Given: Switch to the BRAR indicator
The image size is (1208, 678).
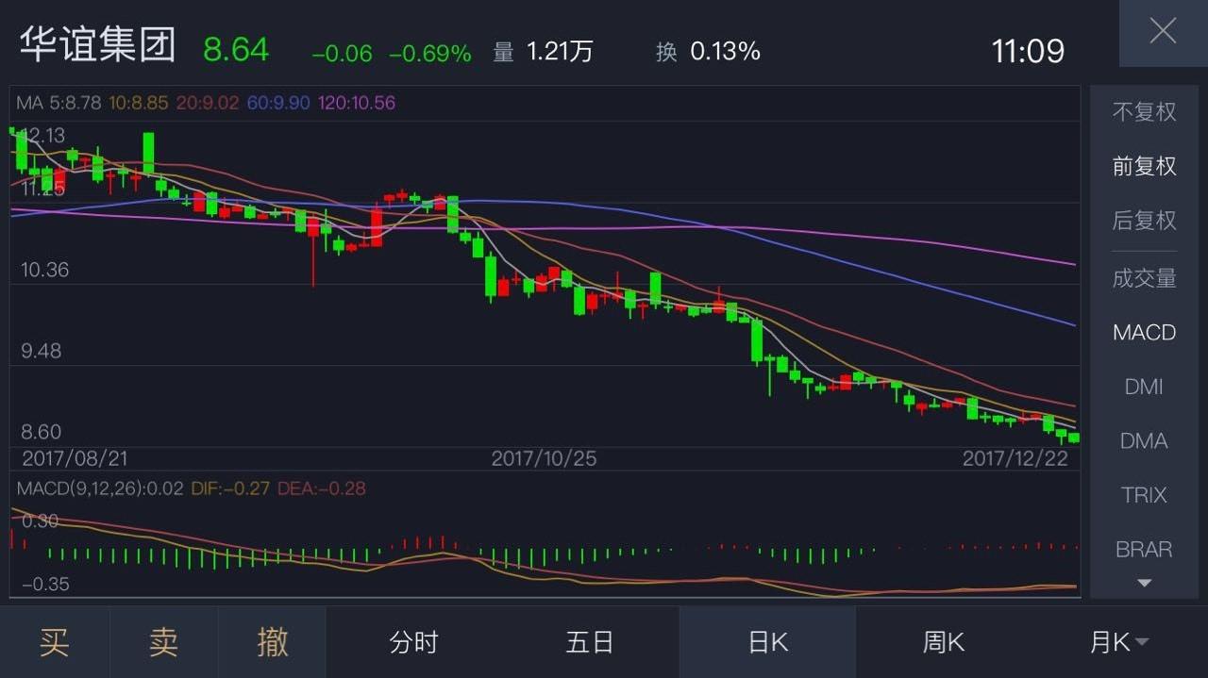Looking at the screenshot, I should click(1145, 549).
